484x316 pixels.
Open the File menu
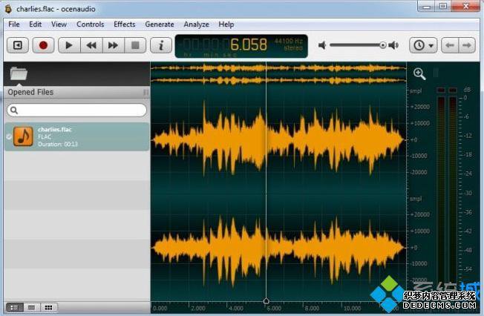pyautogui.click(x=14, y=24)
